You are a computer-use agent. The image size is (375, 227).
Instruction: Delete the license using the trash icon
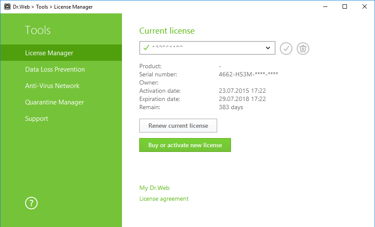tap(303, 48)
